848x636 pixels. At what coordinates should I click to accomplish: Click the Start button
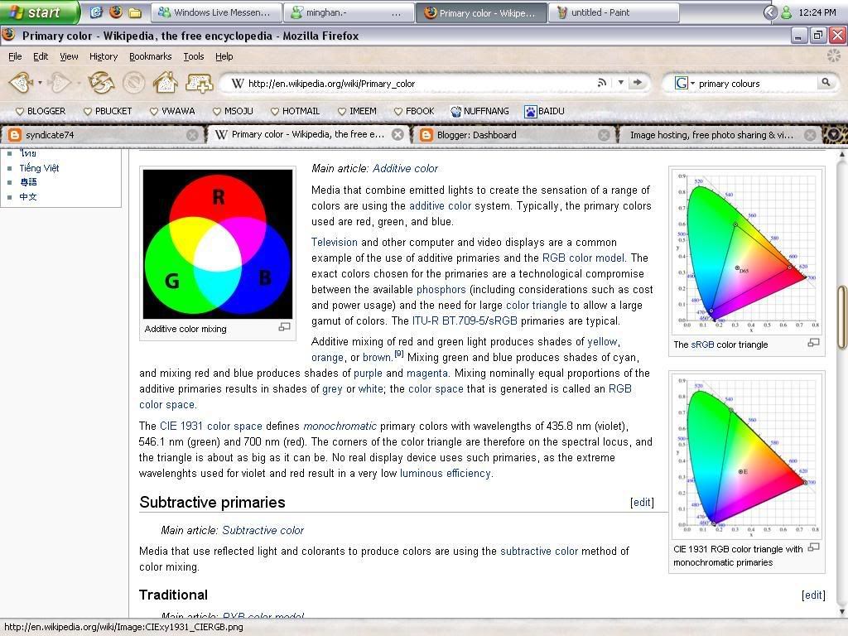tap(39, 12)
